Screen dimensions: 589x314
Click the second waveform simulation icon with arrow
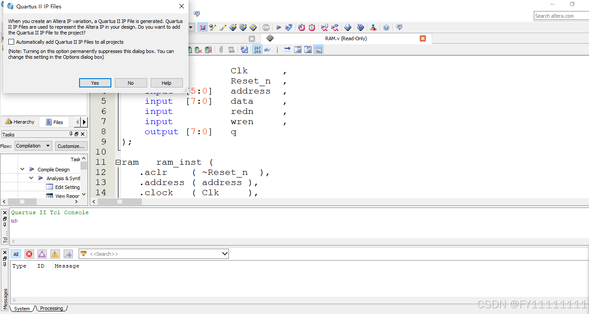[335, 27]
